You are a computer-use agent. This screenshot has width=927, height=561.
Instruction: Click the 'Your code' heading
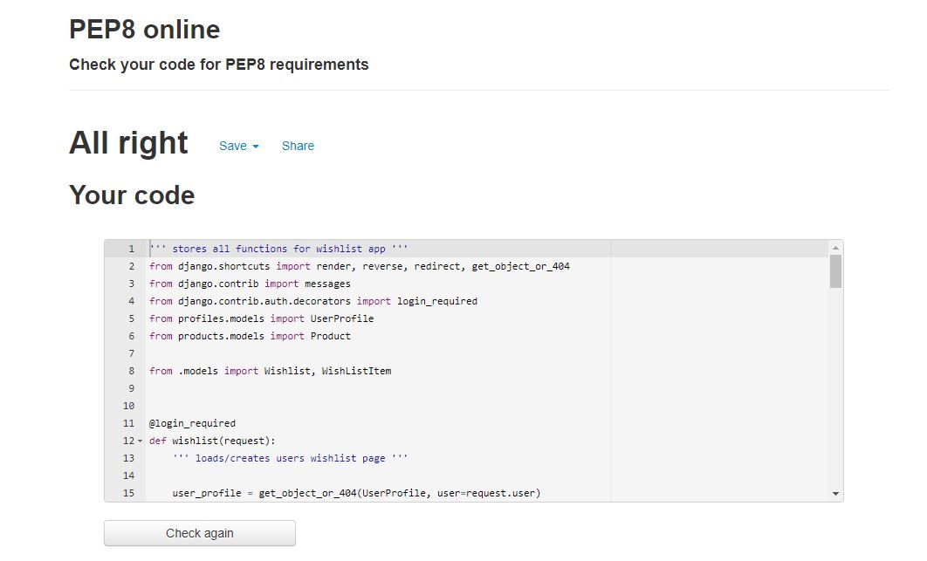point(131,195)
